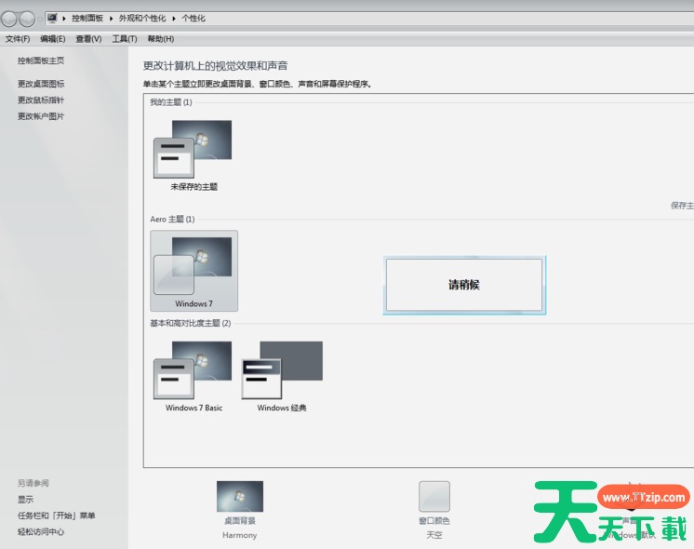Screen dimensions: 694x549
Task: Select the Windows 7 Aero theme
Action: 194,271
